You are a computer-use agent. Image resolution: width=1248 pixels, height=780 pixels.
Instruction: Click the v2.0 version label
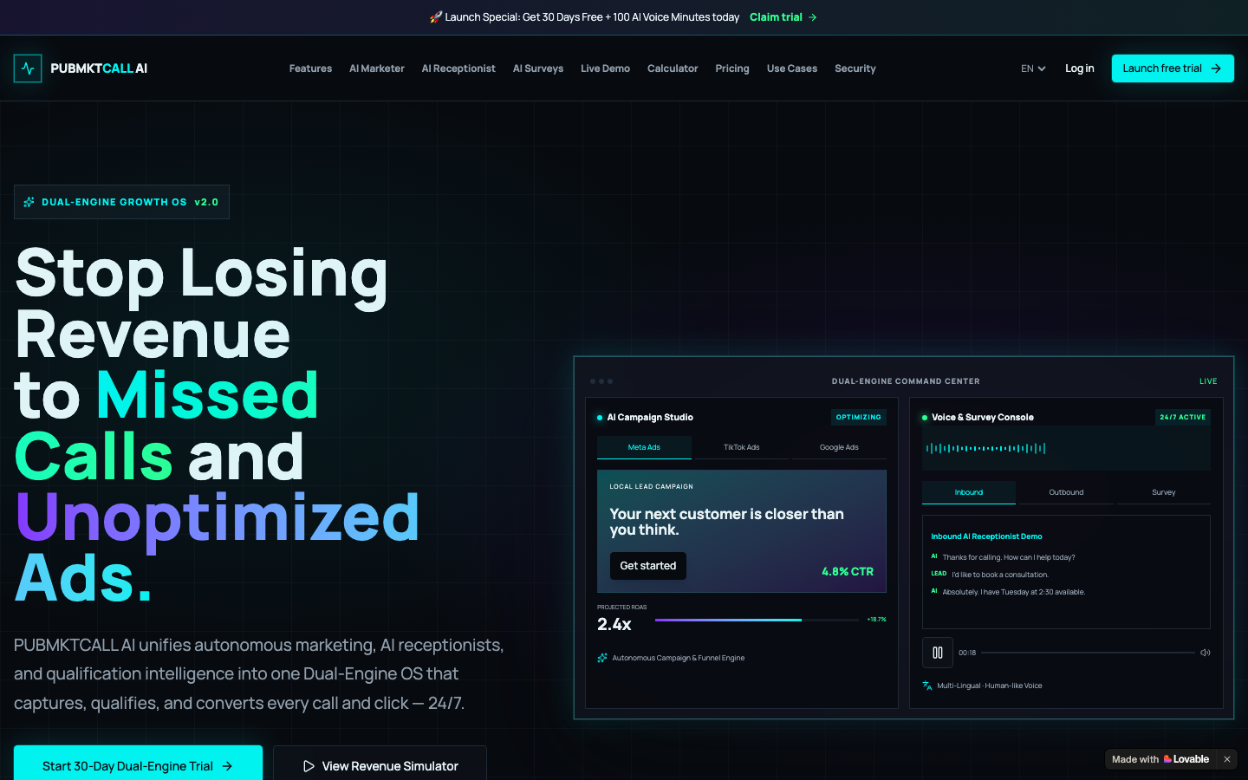(x=206, y=202)
